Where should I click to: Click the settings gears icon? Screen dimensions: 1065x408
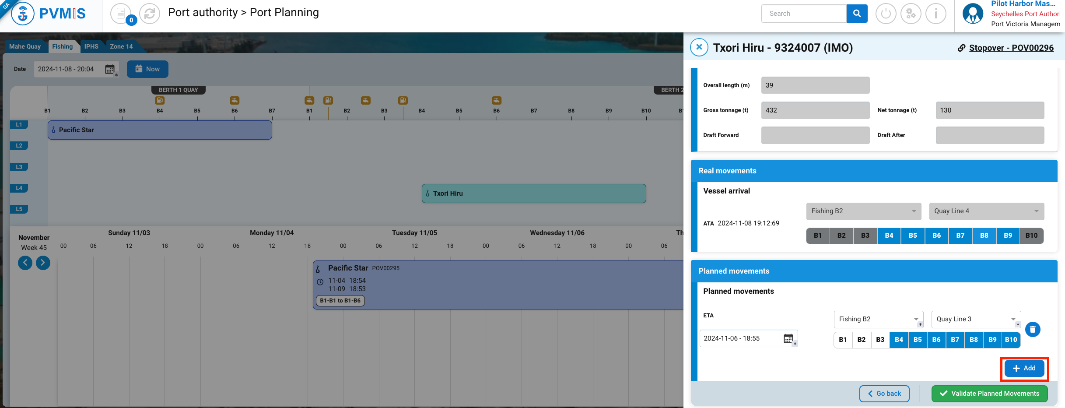coord(911,14)
